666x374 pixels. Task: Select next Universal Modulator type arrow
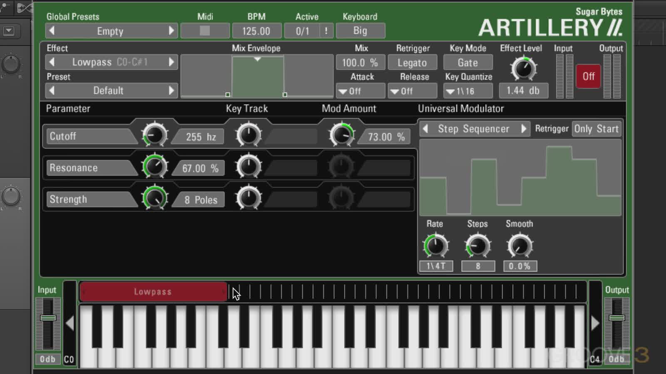(524, 129)
